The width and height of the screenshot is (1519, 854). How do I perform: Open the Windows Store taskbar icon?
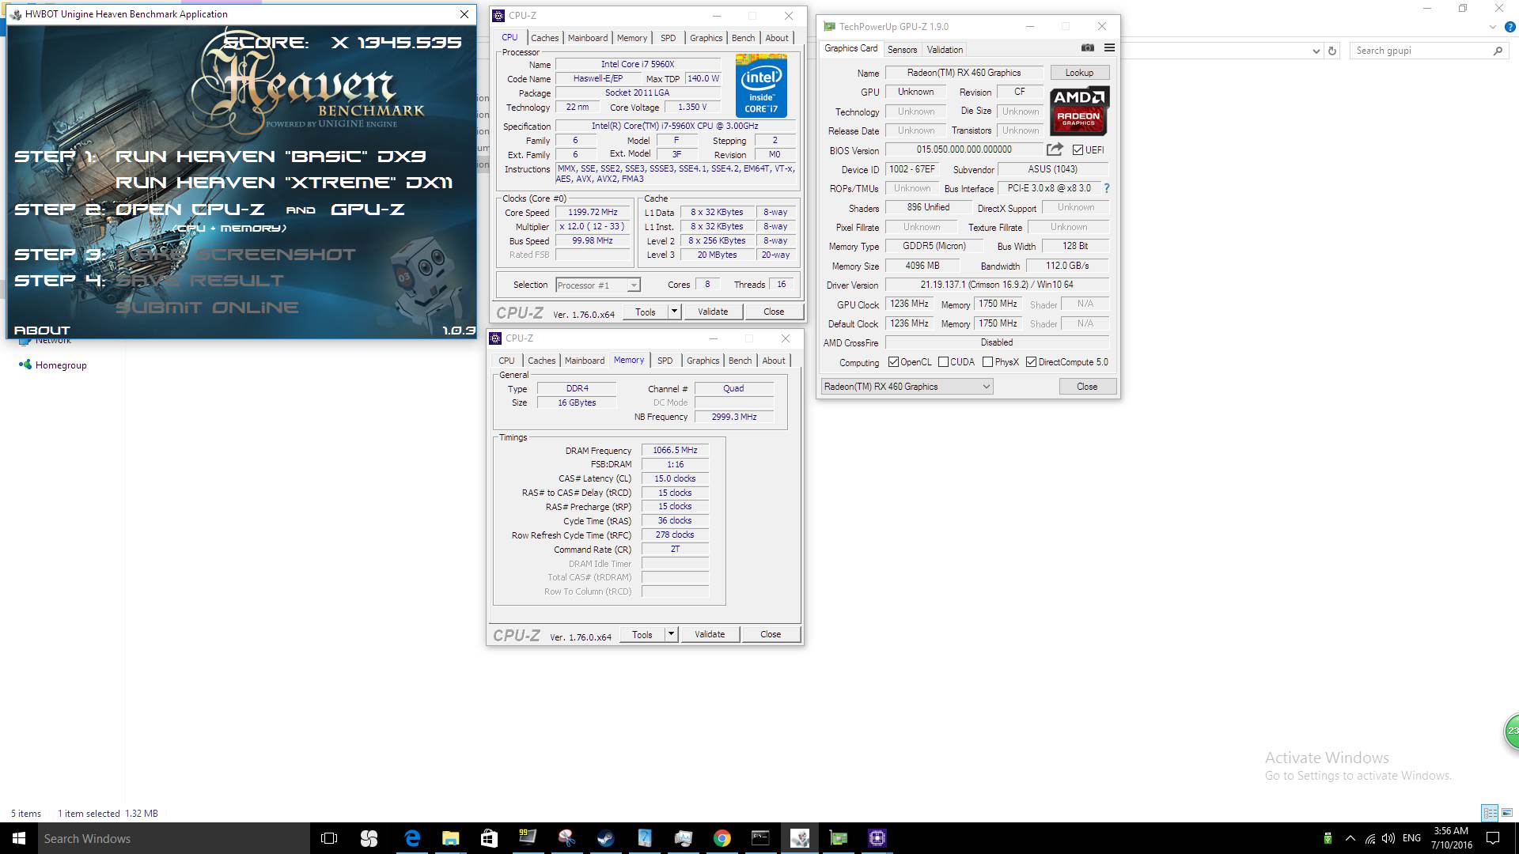(489, 838)
